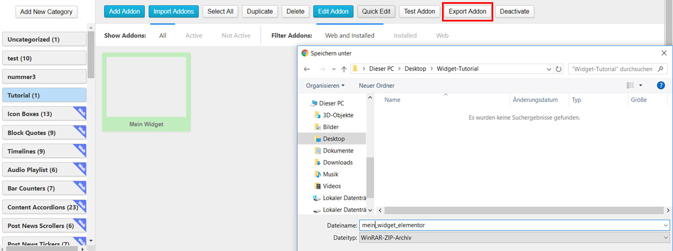The image size is (673, 251).
Task: Open the Organisieren menu
Action: [x=325, y=86]
